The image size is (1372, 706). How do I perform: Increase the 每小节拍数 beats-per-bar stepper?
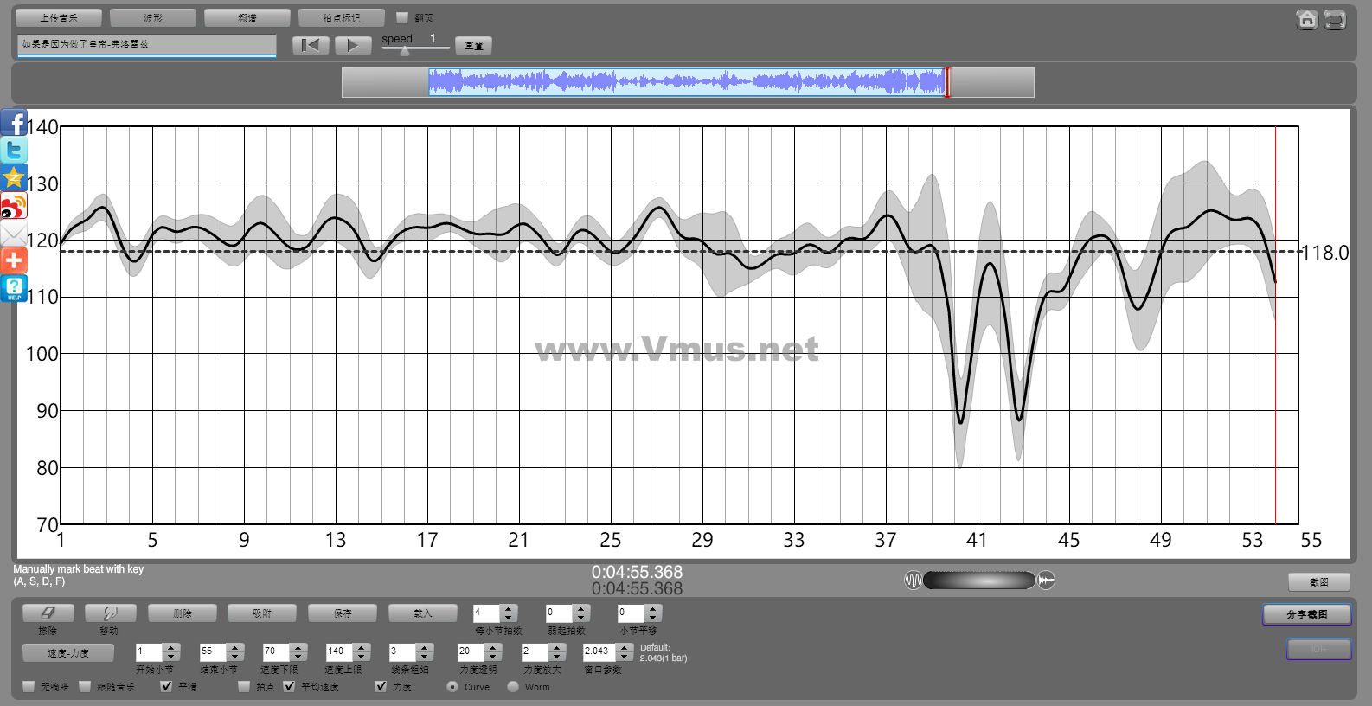[x=509, y=608]
